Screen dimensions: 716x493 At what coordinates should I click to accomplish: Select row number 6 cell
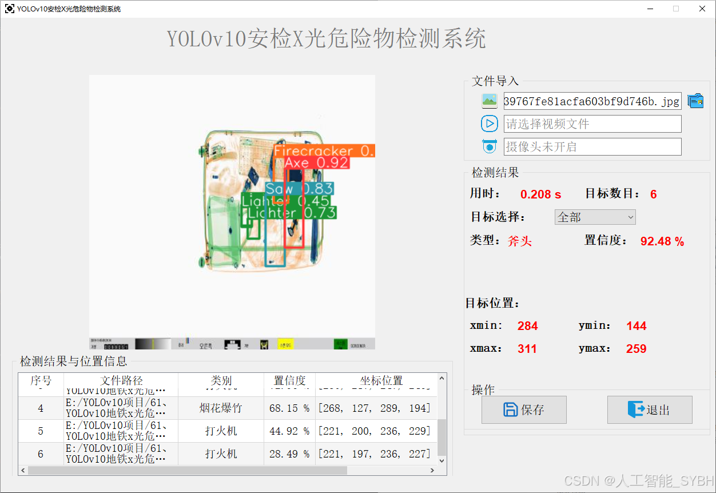(41, 454)
